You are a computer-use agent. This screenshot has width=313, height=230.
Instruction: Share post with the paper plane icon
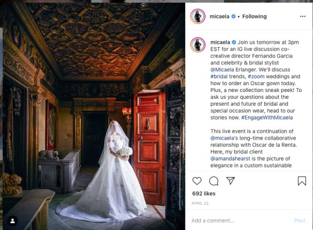click(x=231, y=180)
